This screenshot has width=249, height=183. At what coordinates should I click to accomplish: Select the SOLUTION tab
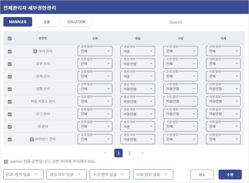[x=76, y=22]
